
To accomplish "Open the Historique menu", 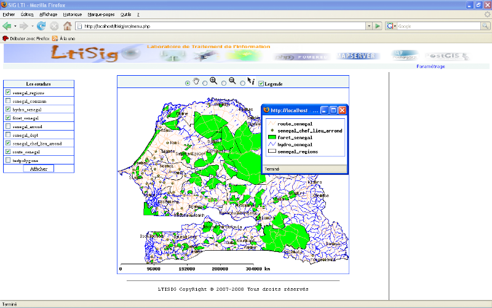I will tap(72, 14).
